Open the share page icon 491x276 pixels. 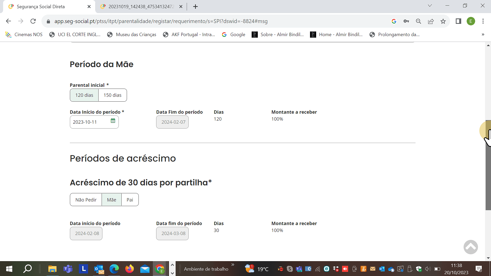click(431, 21)
